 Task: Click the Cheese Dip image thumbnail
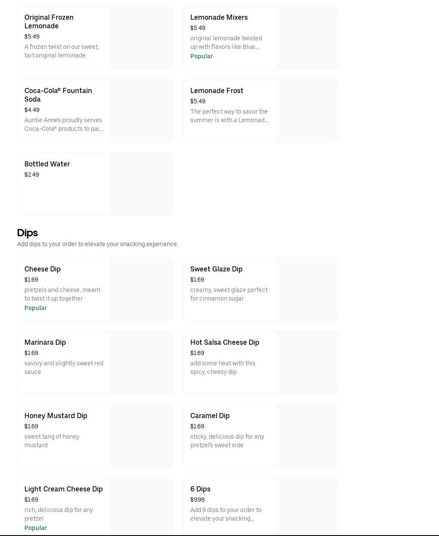click(141, 289)
